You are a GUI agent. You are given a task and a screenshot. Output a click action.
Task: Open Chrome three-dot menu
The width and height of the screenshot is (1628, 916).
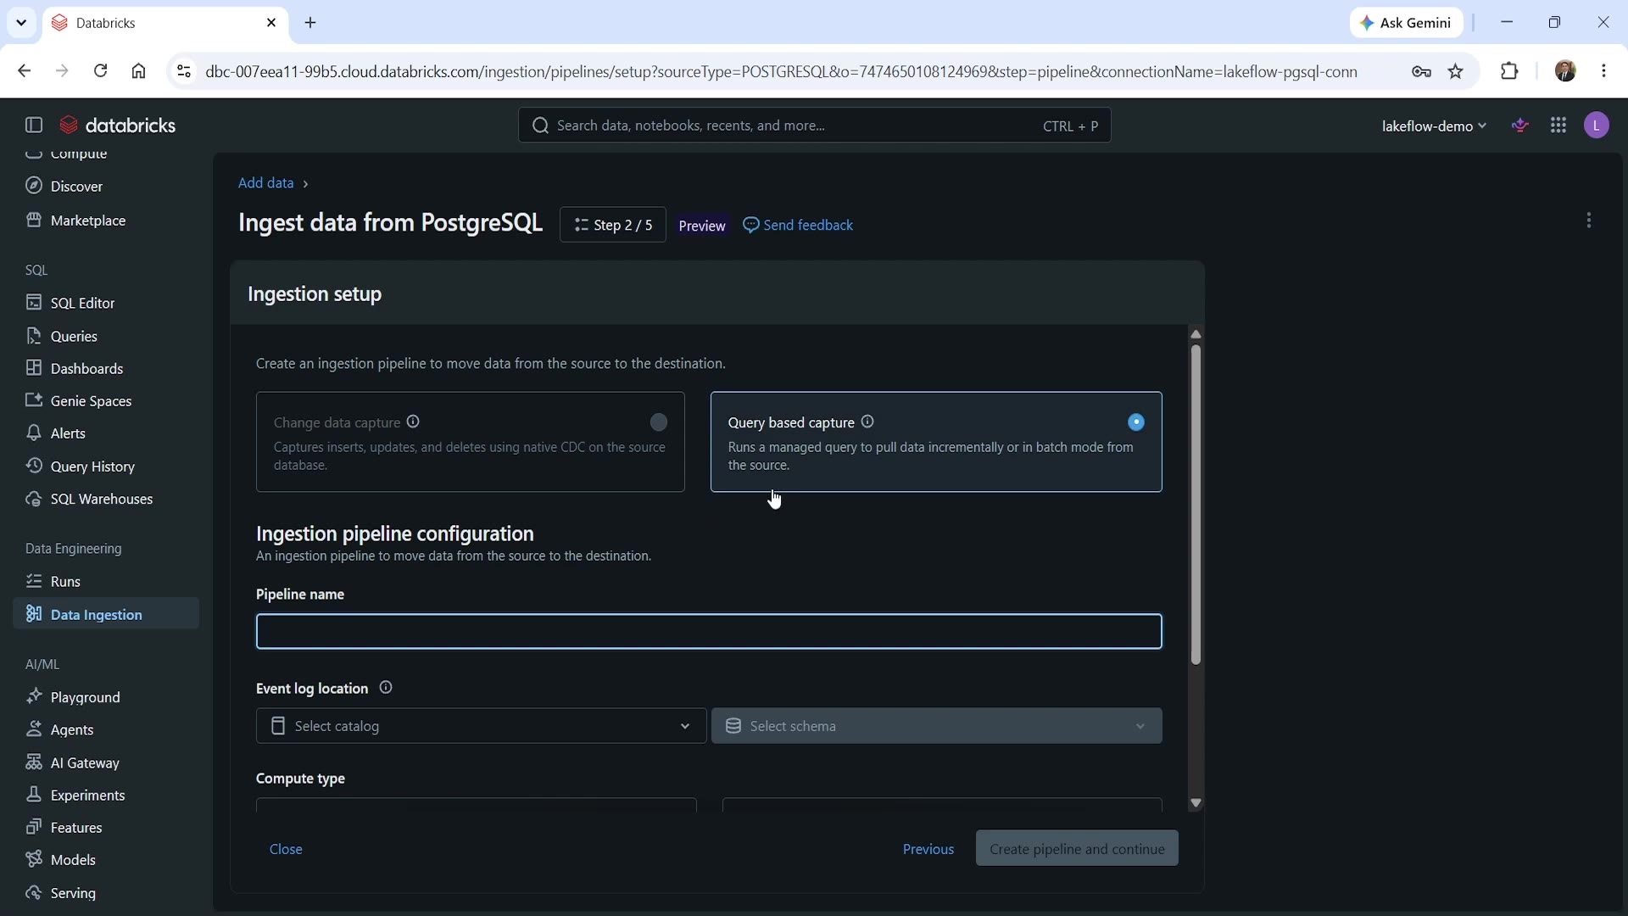click(1603, 71)
